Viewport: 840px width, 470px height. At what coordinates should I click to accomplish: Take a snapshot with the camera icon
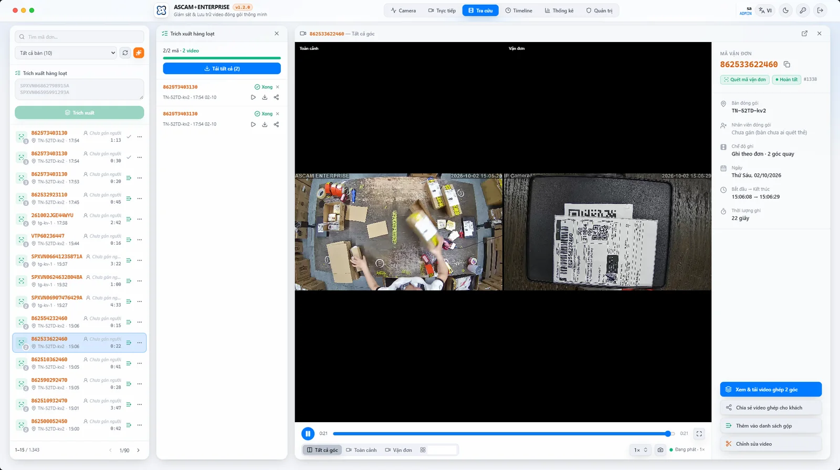(x=660, y=450)
